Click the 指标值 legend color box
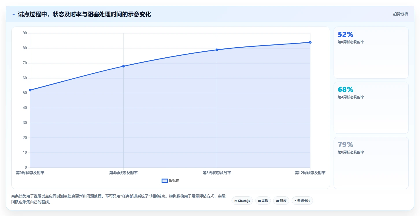 point(164,181)
